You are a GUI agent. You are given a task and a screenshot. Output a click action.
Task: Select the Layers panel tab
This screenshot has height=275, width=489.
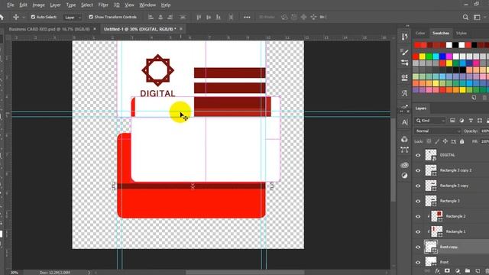pos(421,108)
